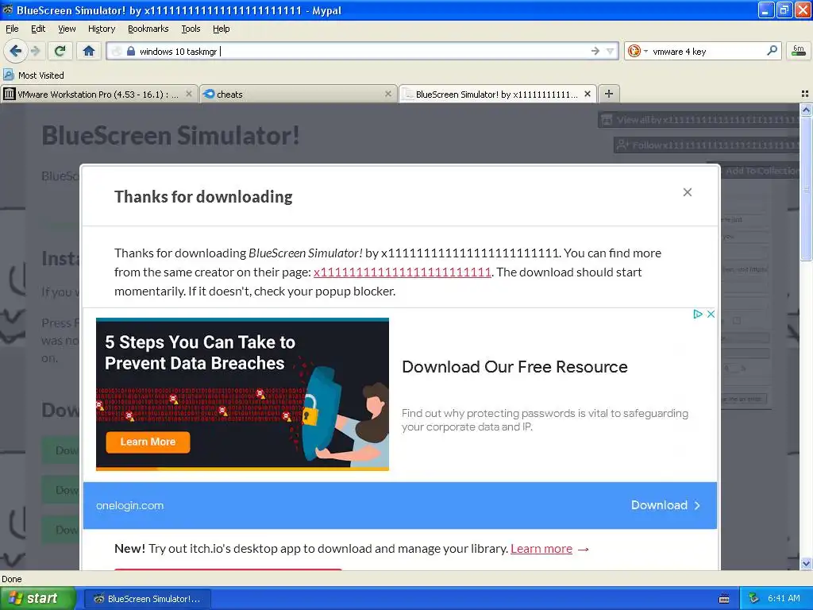Open the itch.io app Learn more link
Viewport: 813px width, 610px height.
click(541, 549)
